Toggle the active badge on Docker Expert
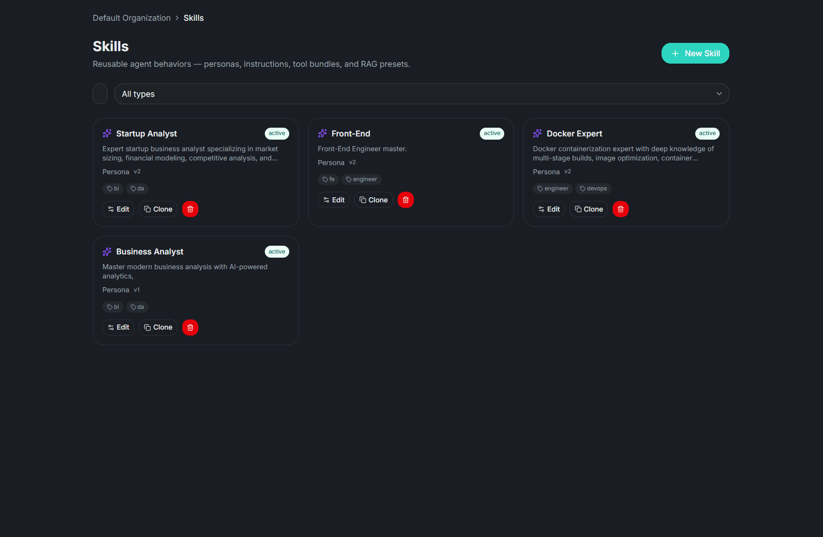This screenshot has width=823, height=537. click(x=707, y=133)
